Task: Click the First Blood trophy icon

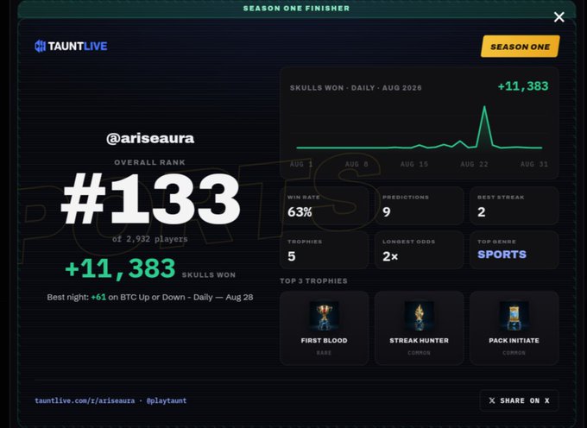Action: tap(324, 316)
